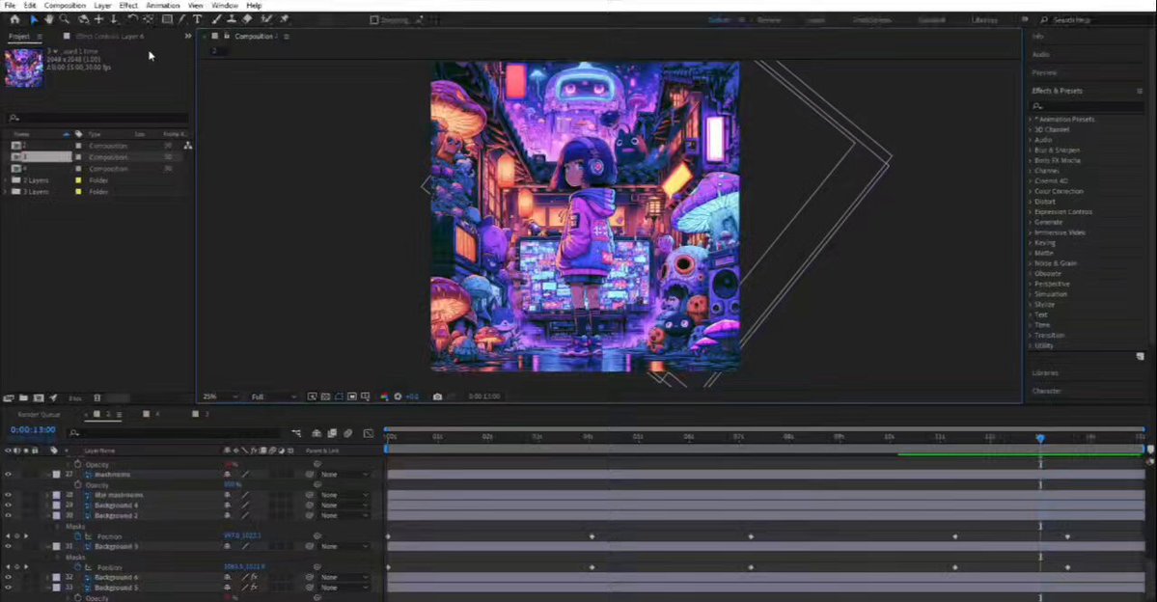Expand Animation Presets category

pyautogui.click(x=1031, y=120)
